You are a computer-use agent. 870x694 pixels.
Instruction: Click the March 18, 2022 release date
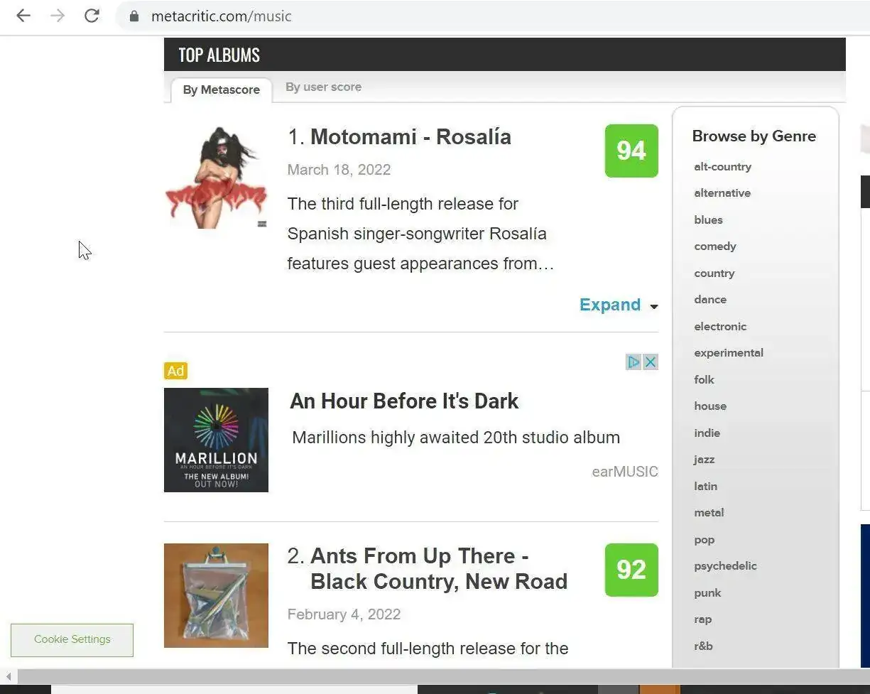pyautogui.click(x=339, y=170)
